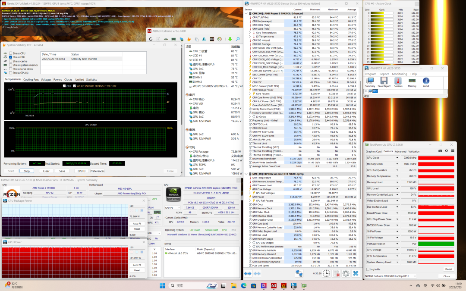The width and height of the screenshot is (466, 291).
Task: Open the Monitoring menu in HWiNFO
Action: click(x=400, y=74)
